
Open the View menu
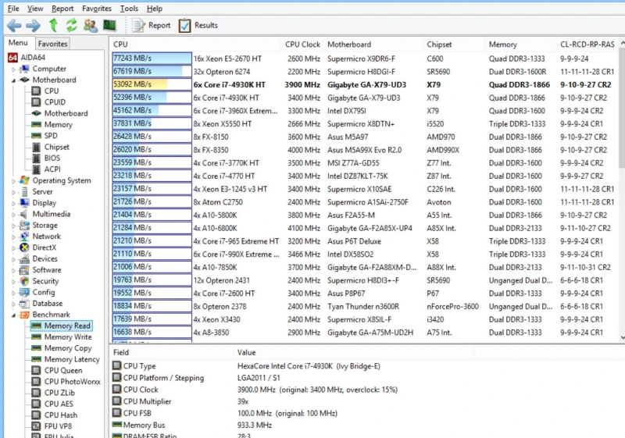35,9
